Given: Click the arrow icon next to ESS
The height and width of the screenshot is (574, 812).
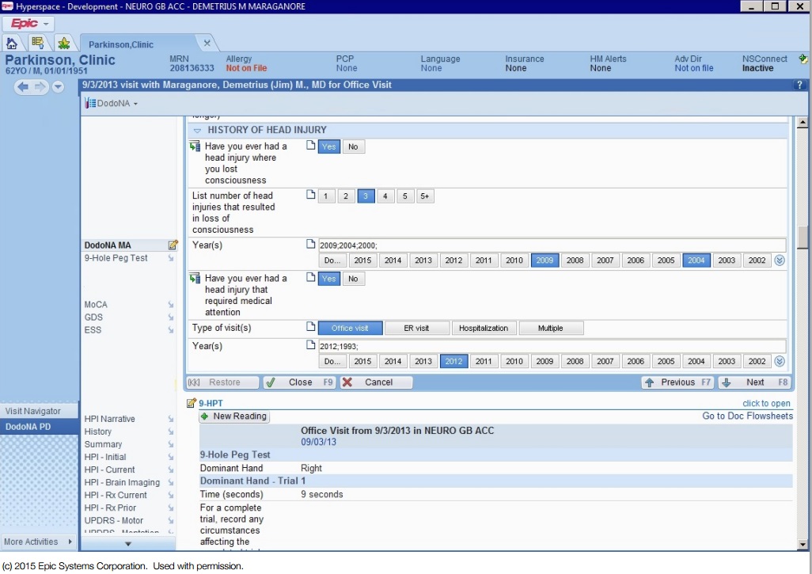Looking at the screenshot, I should (170, 330).
